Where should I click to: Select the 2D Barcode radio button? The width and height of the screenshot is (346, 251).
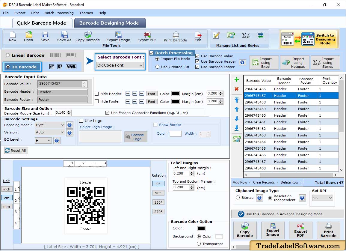pos(8,67)
